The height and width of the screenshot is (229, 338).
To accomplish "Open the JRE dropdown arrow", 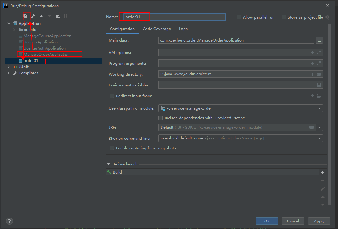I will (x=319, y=127).
